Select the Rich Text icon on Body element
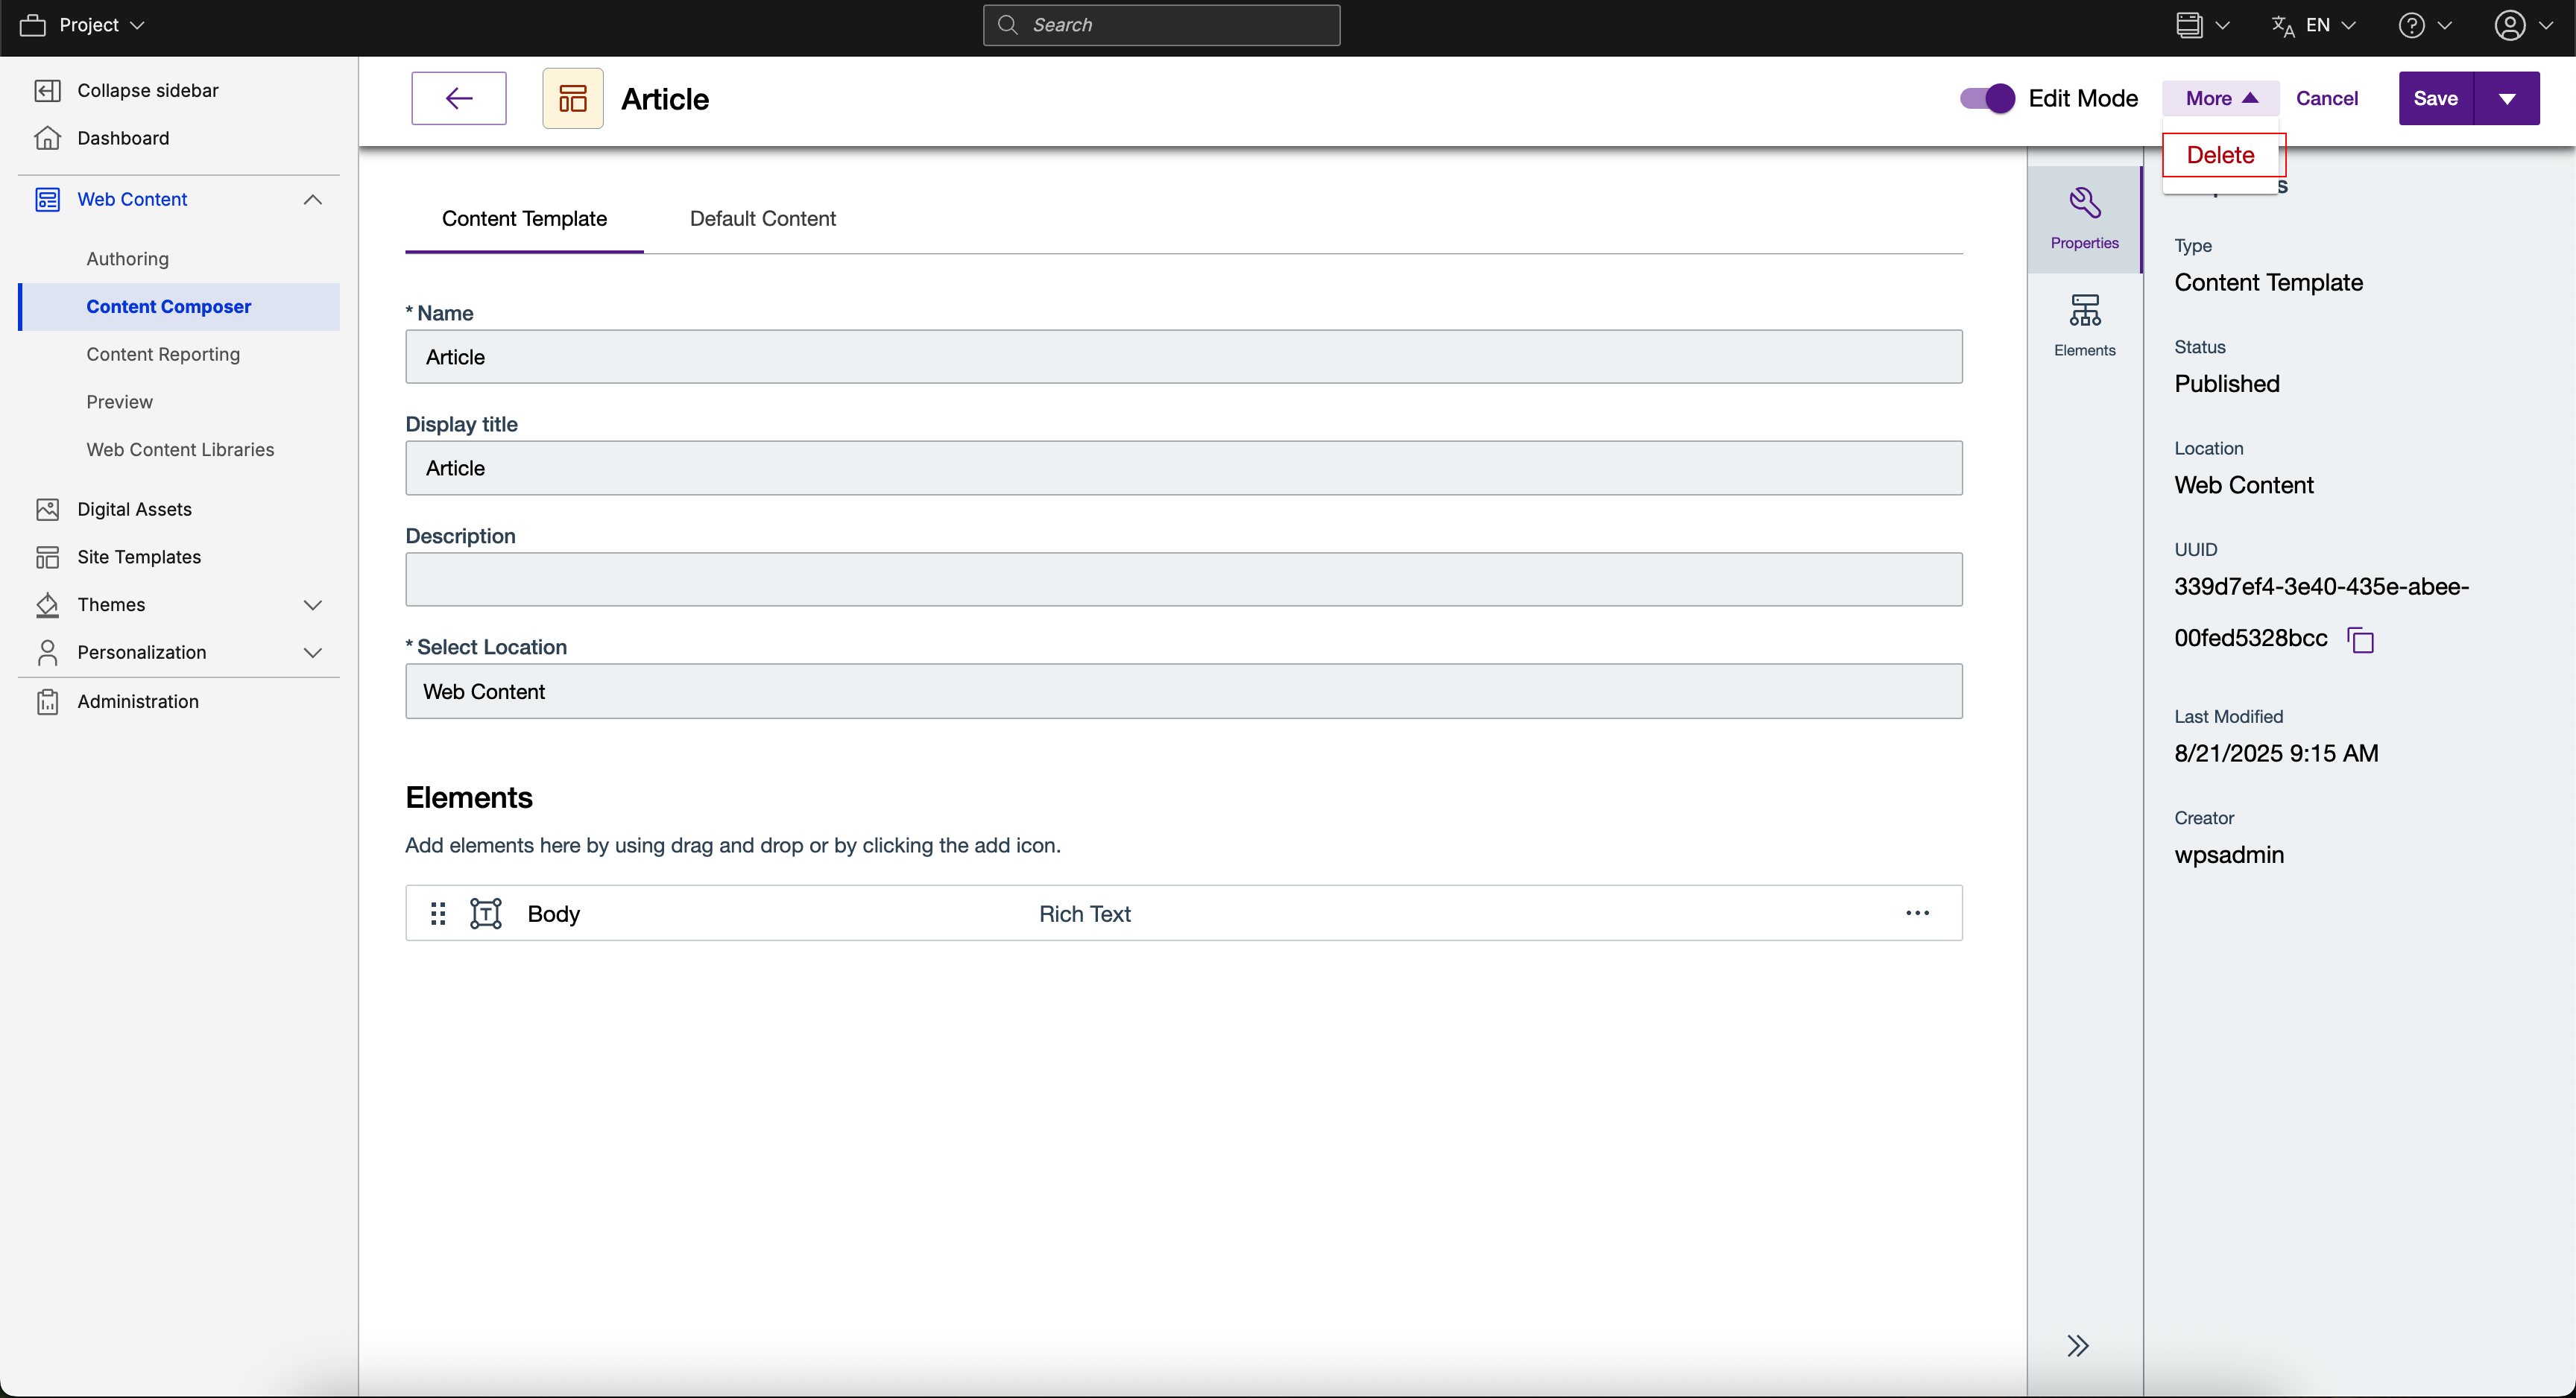This screenshot has height=1398, width=2576. coord(486,913)
